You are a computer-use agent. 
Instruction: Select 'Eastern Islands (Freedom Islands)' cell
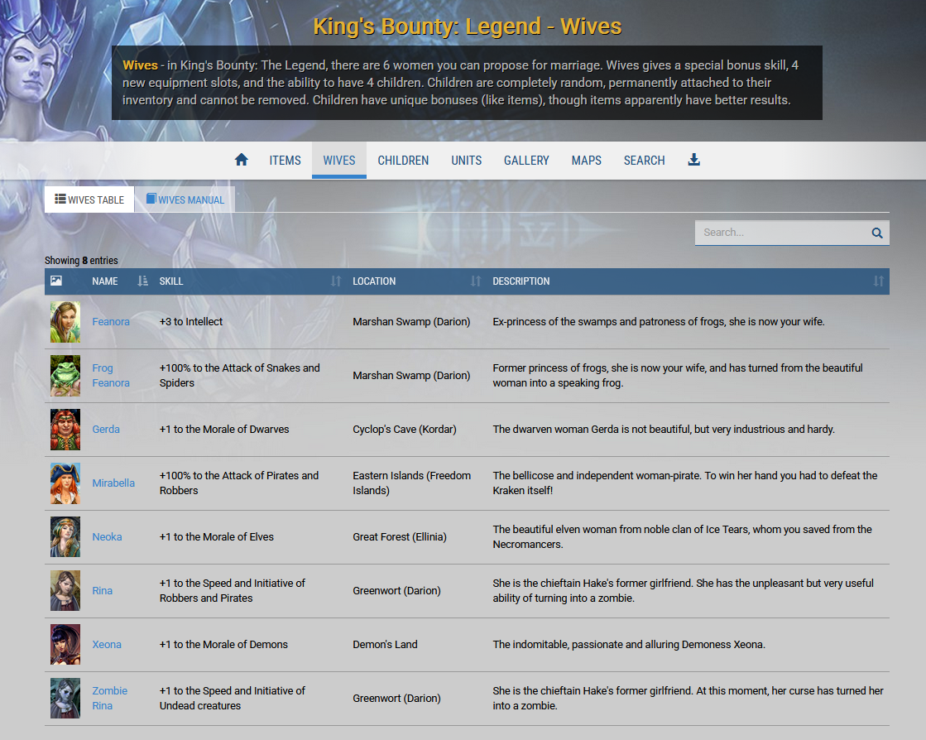pos(411,483)
